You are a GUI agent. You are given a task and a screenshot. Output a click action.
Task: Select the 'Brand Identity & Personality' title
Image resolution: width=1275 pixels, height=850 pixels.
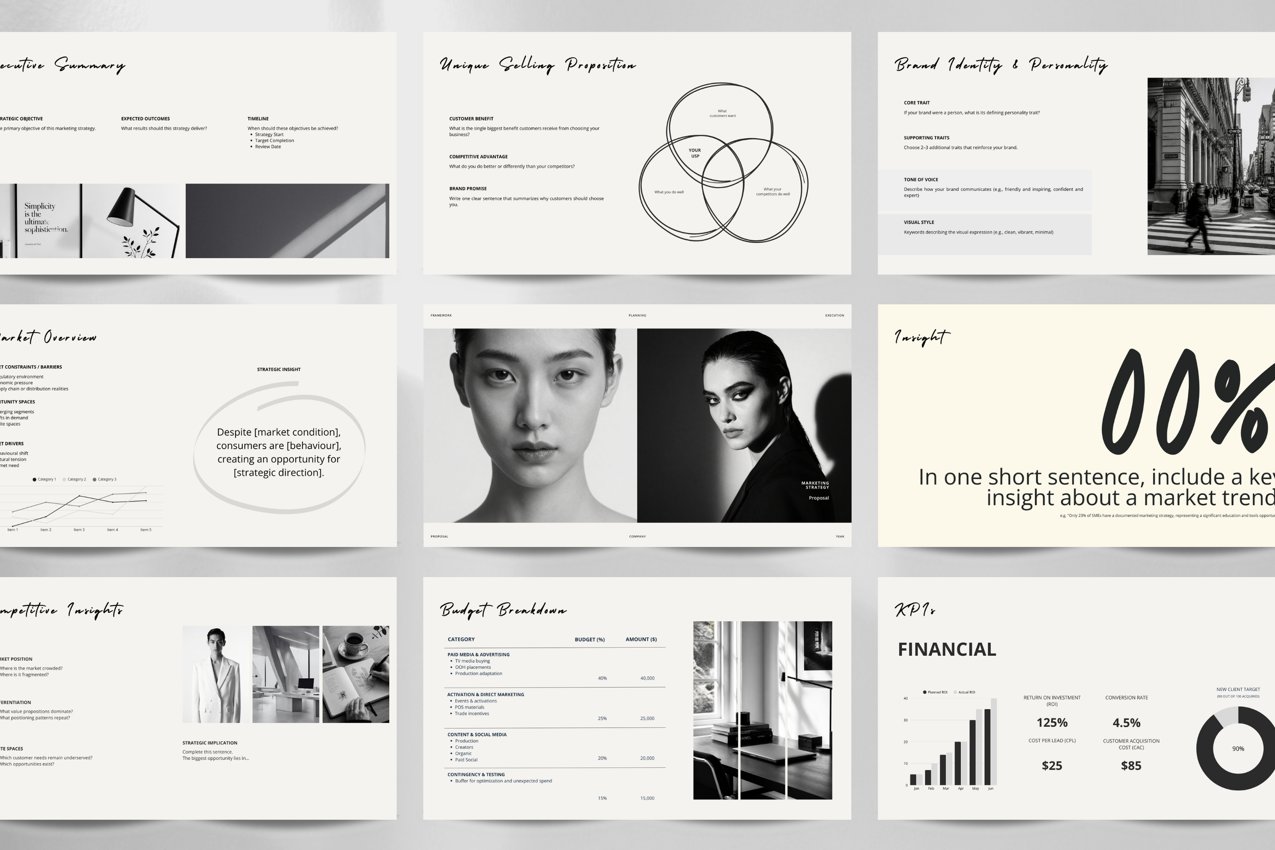click(1001, 65)
